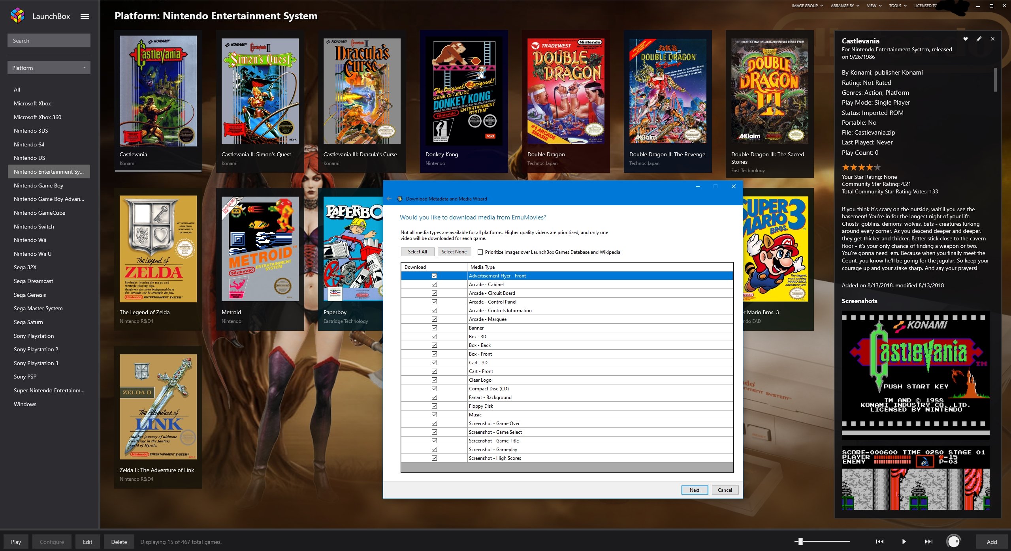Close the Castlevania details panel
1011x551 pixels.
(992, 39)
